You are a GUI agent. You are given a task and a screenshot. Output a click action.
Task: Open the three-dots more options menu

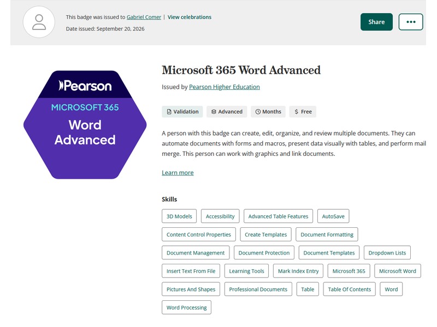click(411, 22)
